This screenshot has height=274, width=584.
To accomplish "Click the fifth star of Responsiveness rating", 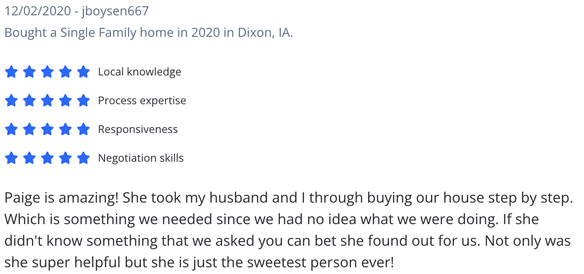I will click(83, 129).
